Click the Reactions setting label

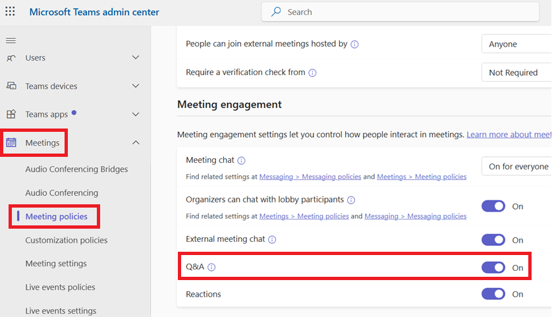pyautogui.click(x=204, y=294)
